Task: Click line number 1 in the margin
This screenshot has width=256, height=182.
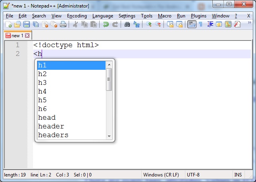Action: (17, 45)
